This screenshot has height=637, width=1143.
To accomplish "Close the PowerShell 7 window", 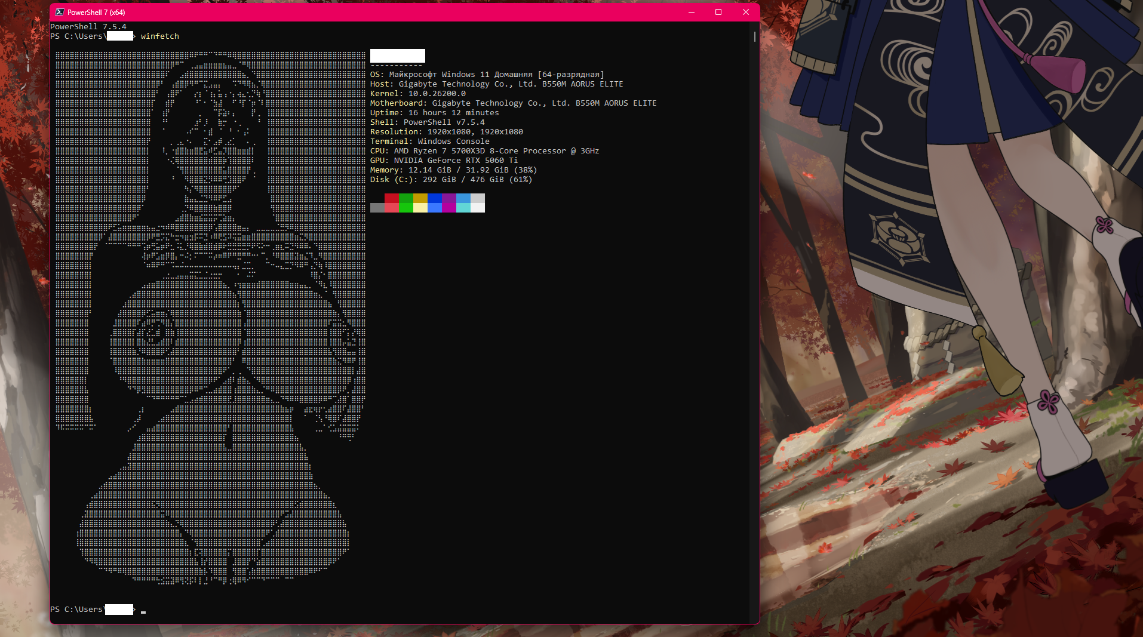I will [x=746, y=12].
